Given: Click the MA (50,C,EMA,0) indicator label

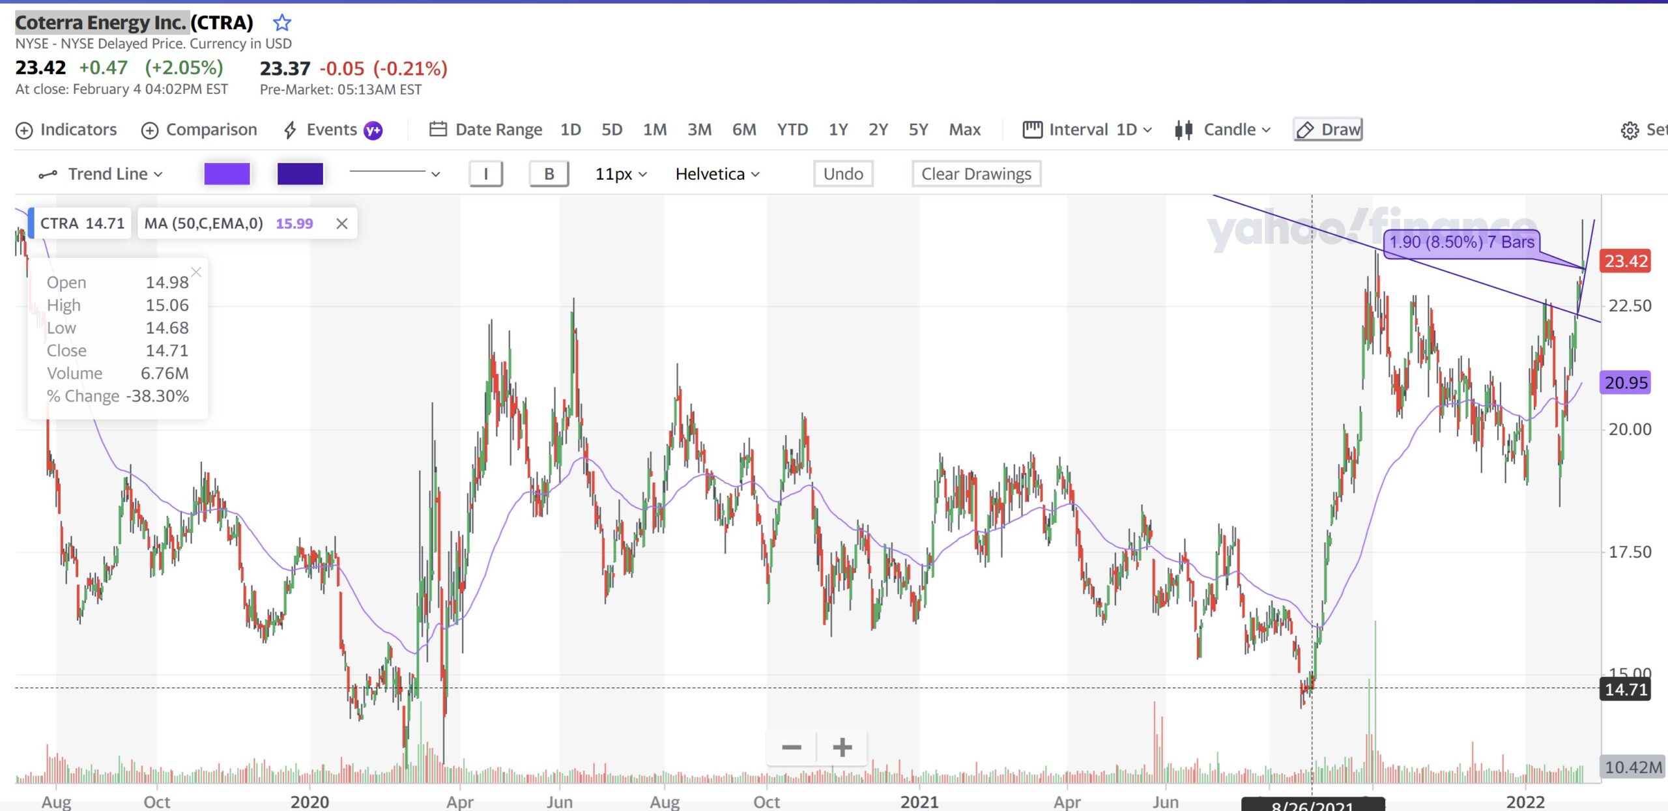Looking at the screenshot, I should coord(203,223).
